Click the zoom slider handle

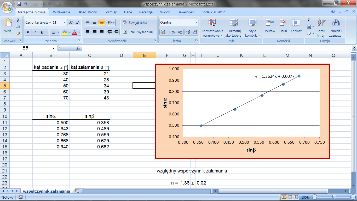334,197
